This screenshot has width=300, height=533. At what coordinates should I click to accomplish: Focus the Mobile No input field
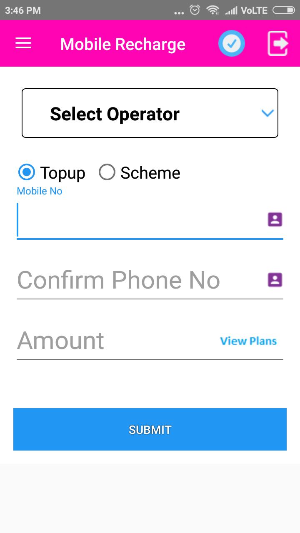tap(137, 220)
